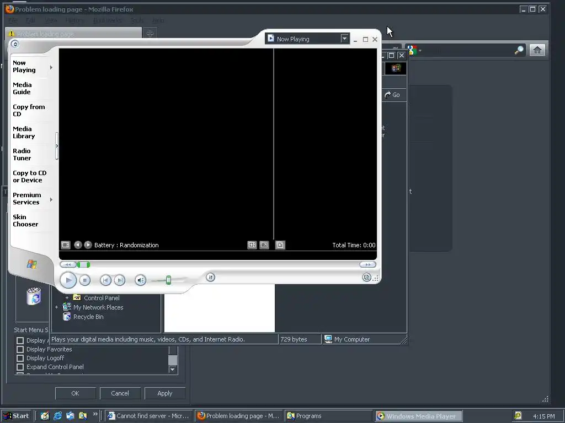565x423 pixels.
Task: Click Go button in Programs window
Action: click(392, 95)
